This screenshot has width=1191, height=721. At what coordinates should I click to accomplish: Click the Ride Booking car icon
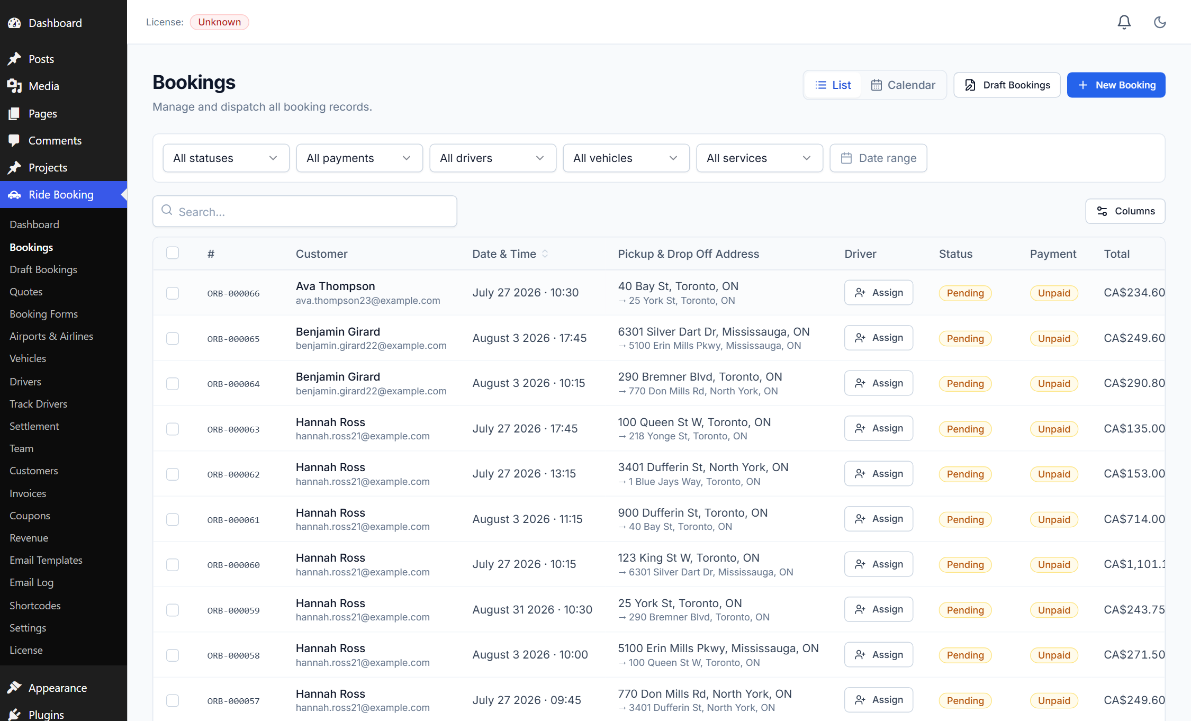pyautogui.click(x=14, y=195)
